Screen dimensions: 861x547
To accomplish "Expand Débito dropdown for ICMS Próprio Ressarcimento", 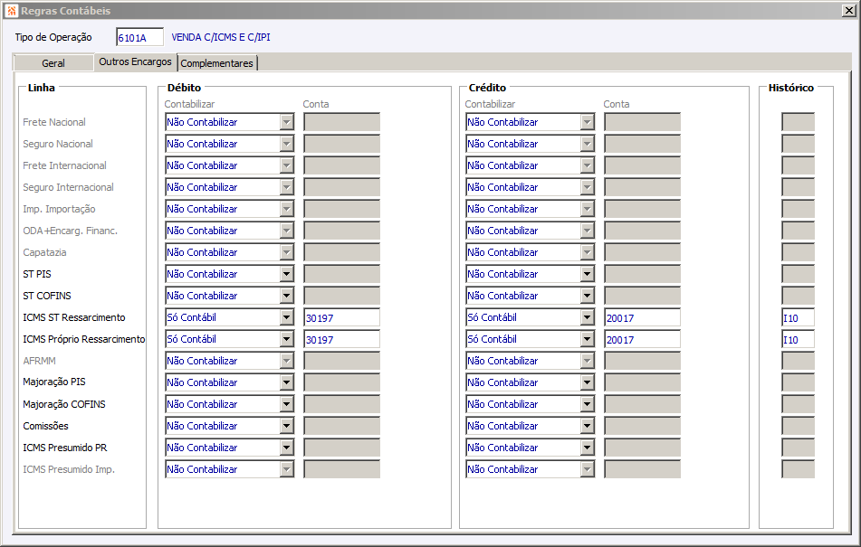I will tap(287, 339).
